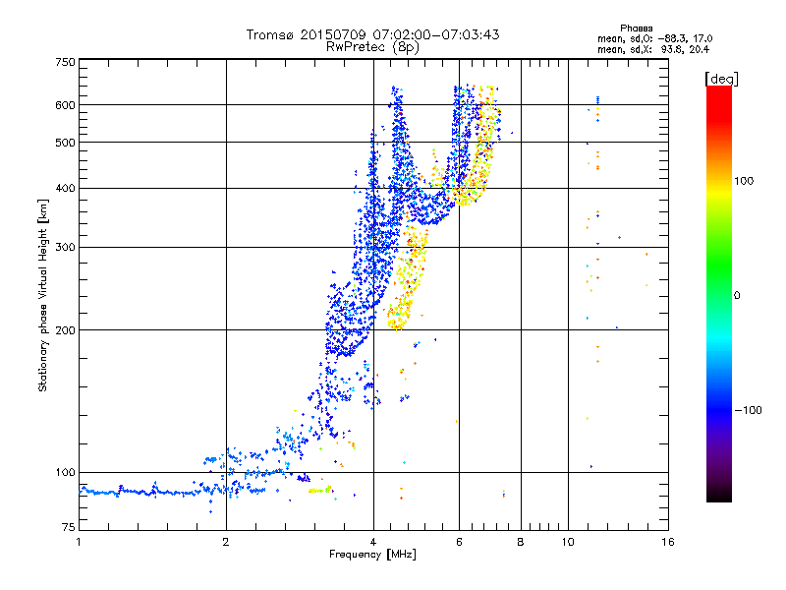The image size is (786, 590).
Task: Click the '6' frequency tick label
Action: (459, 542)
